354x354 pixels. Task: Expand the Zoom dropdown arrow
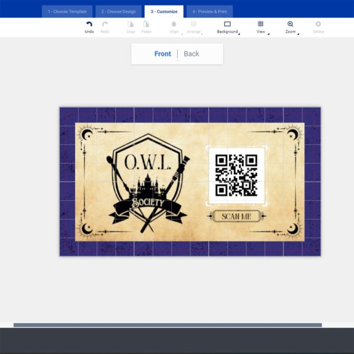[x=298, y=34]
